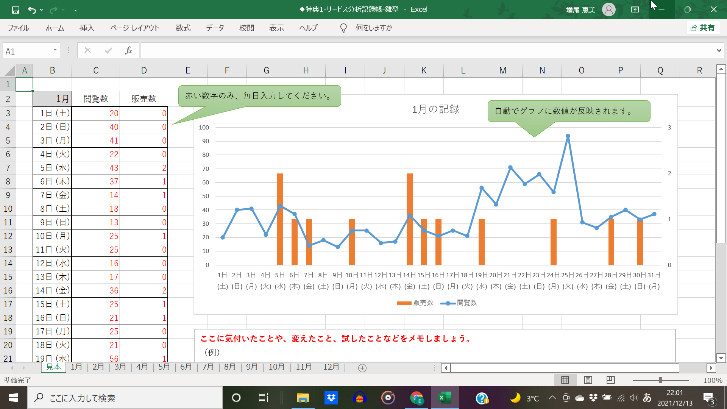The width and height of the screenshot is (727, 409).
Task: Open Dropbox from the taskbar
Action: pyautogui.click(x=331, y=398)
